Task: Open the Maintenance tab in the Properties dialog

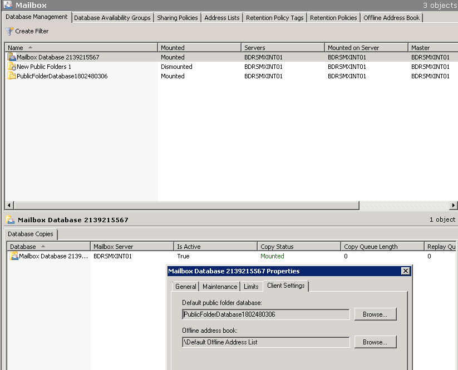Action: (219, 286)
